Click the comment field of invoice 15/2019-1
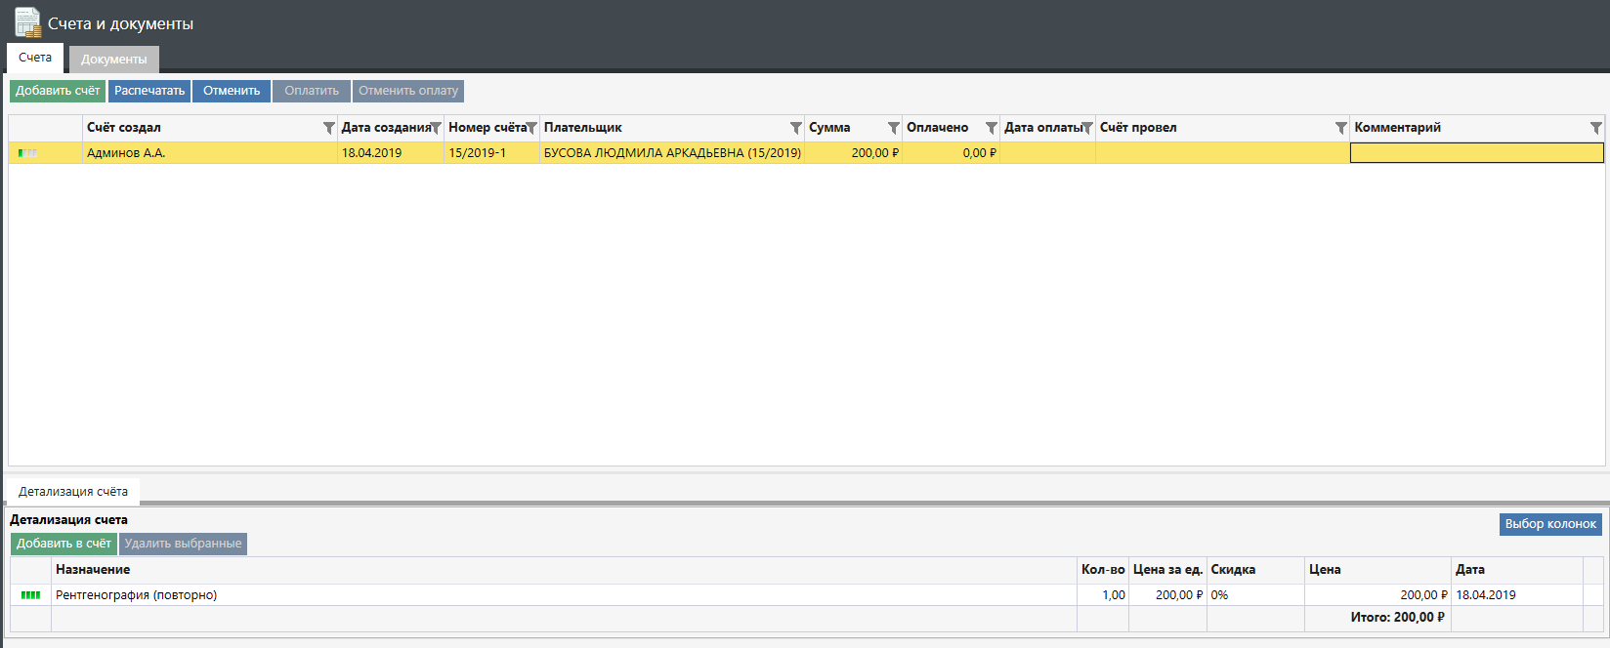This screenshot has height=648, width=1610. [1476, 153]
